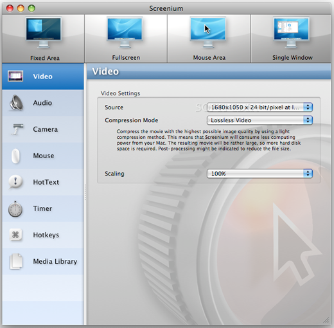Click the Screenium window title

click(x=166, y=8)
